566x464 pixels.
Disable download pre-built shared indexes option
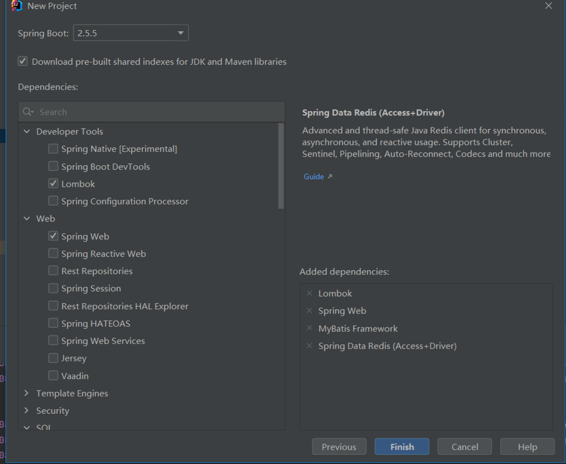(x=22, y=62)
